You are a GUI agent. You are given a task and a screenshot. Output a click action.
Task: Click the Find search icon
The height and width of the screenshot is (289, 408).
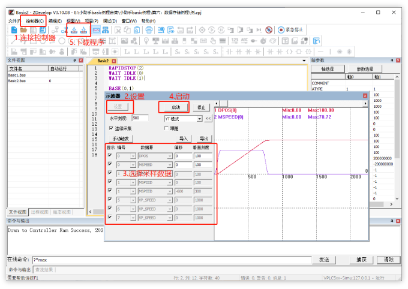[x=161, y=30]
